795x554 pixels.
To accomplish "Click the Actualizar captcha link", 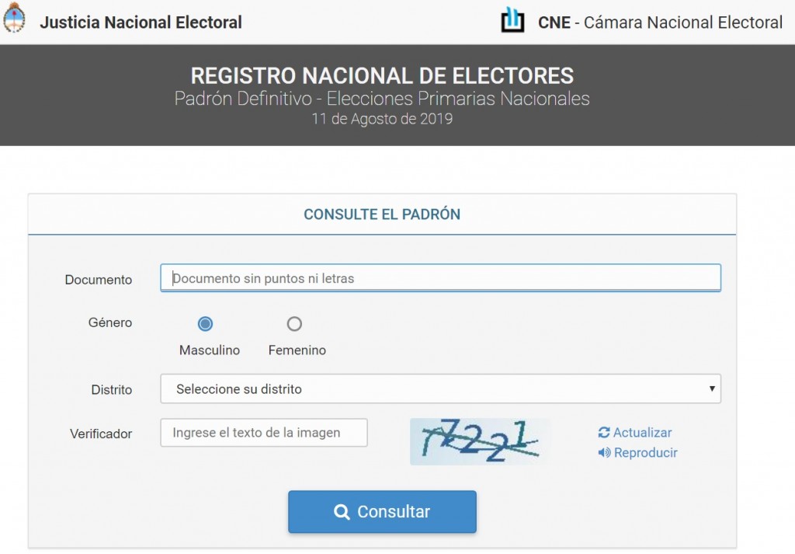I will pyautogui.click(x=642, y=433).
